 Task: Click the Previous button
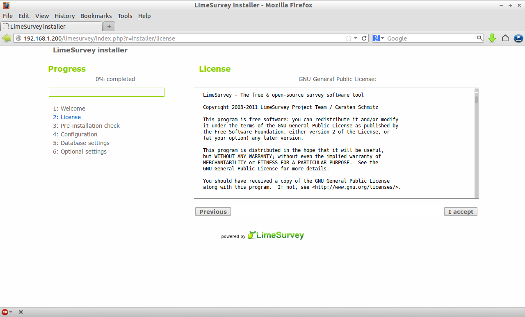(x=213, y=212)
